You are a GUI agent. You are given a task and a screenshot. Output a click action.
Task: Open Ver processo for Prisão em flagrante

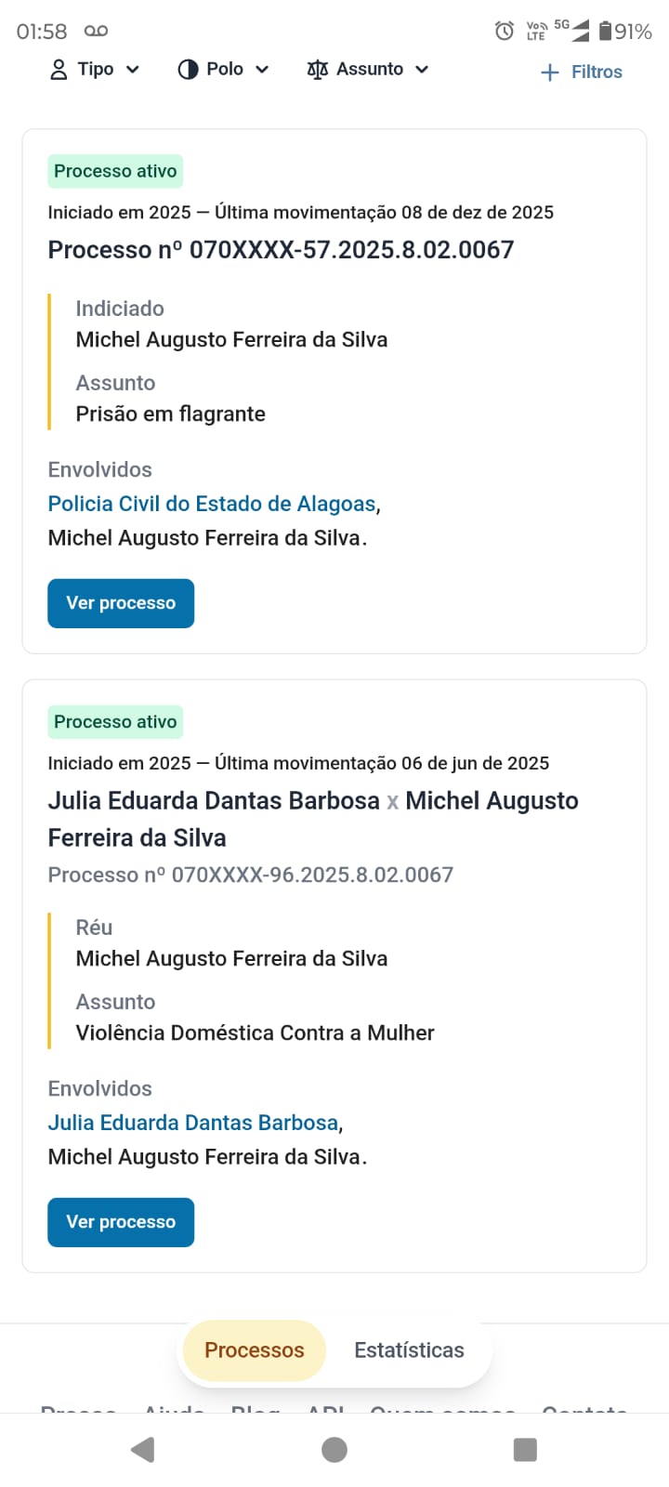(x=121, y=603)
